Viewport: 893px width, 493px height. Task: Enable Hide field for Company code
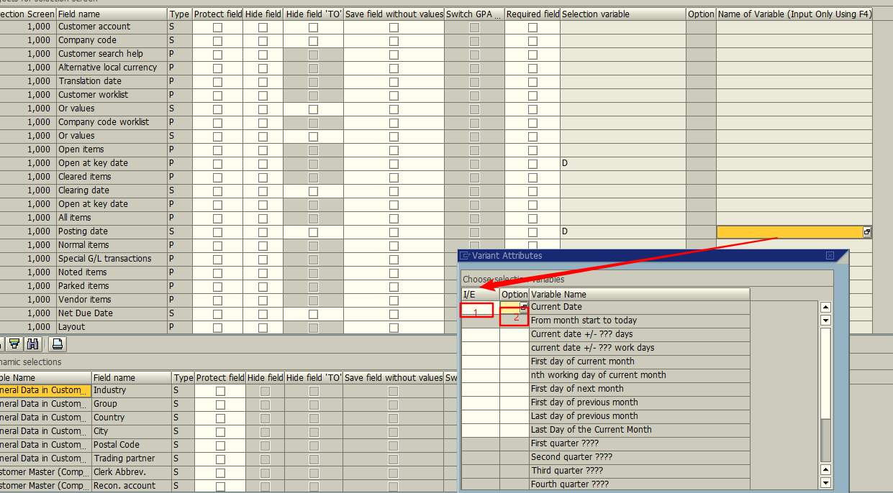(x=263, y=40)
